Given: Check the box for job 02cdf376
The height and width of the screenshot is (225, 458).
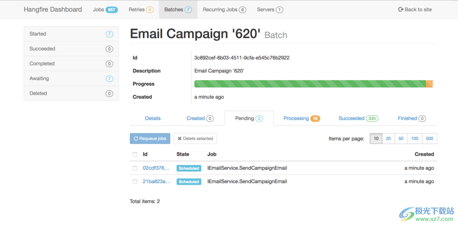Looking at the screenshot, I should (135, 168).
